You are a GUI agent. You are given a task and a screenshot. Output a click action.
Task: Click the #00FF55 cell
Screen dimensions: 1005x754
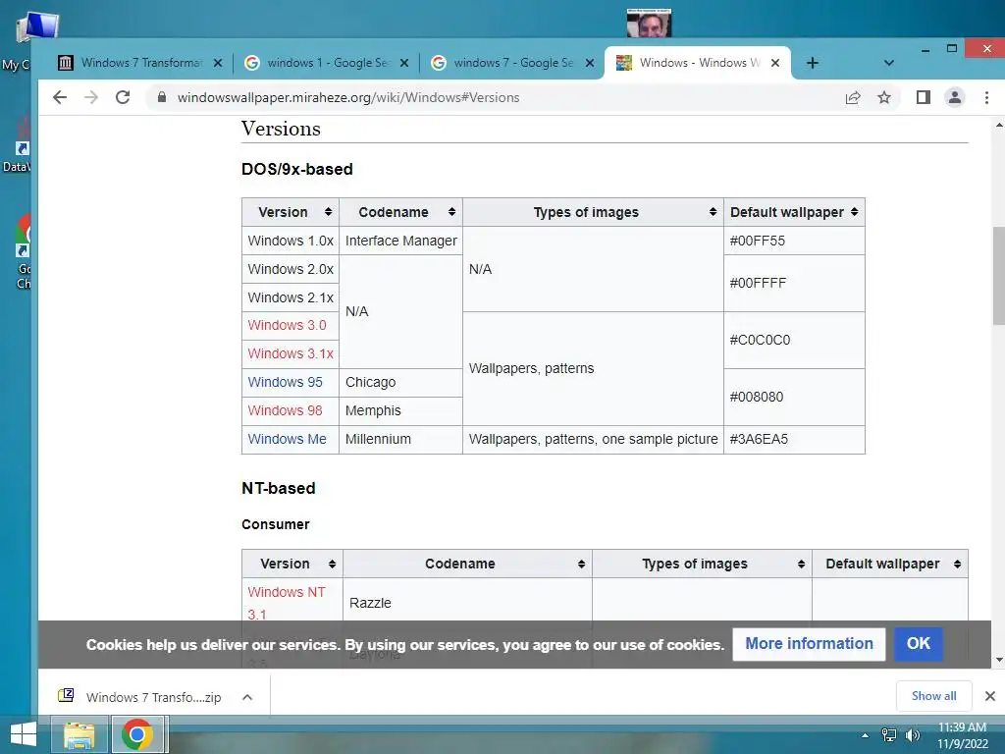point(794,242)
